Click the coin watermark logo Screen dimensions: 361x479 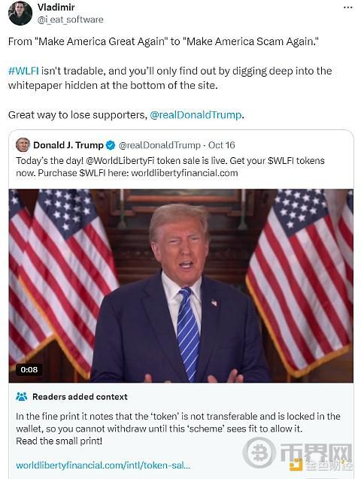[x=259, y=453]
